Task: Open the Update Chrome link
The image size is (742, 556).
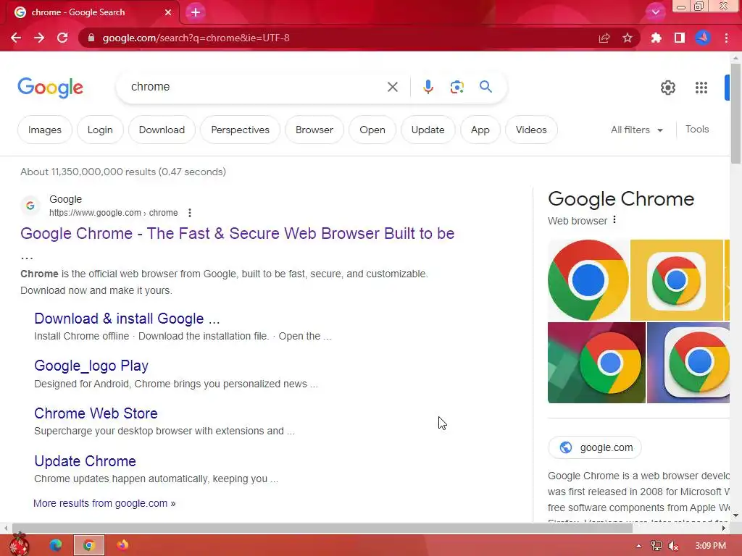Action: click(x=86, y=461)
